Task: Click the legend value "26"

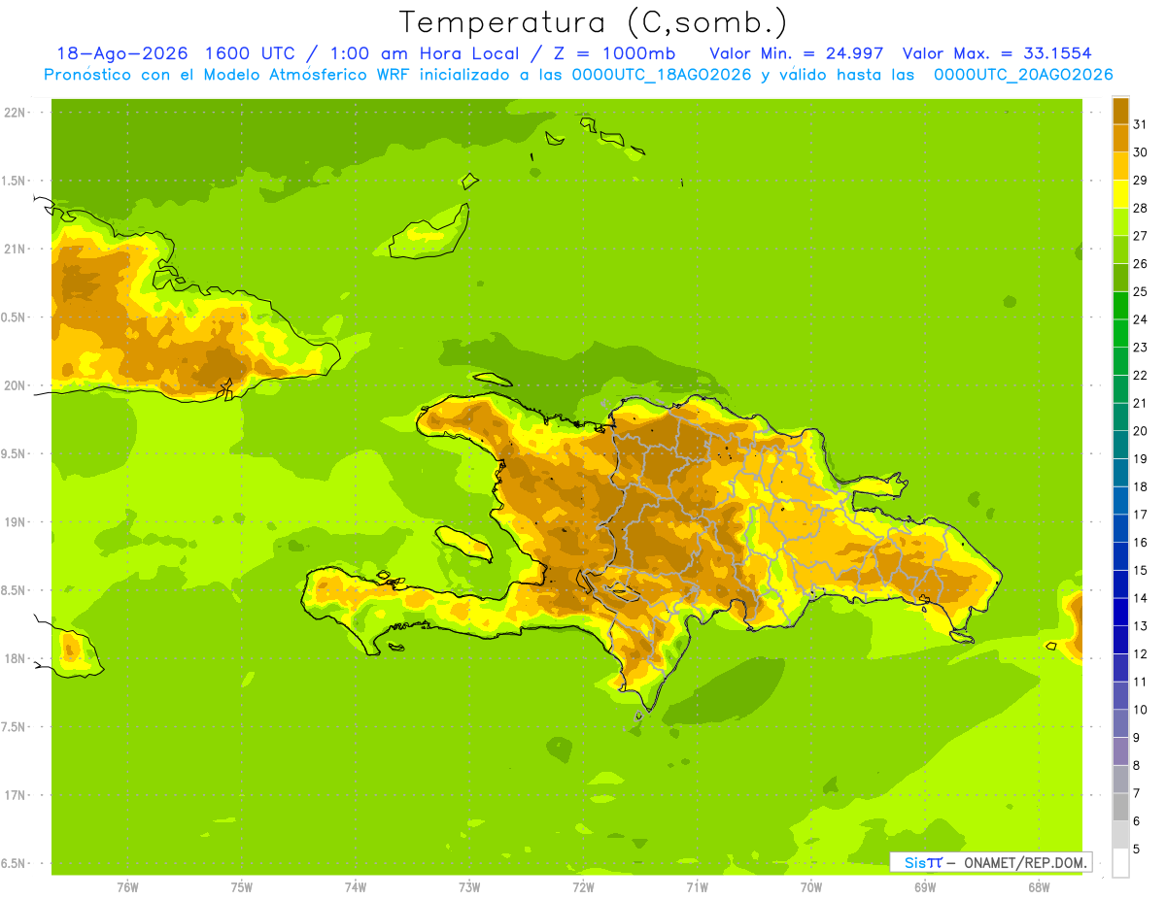Action: click(x=1140, y=263)
